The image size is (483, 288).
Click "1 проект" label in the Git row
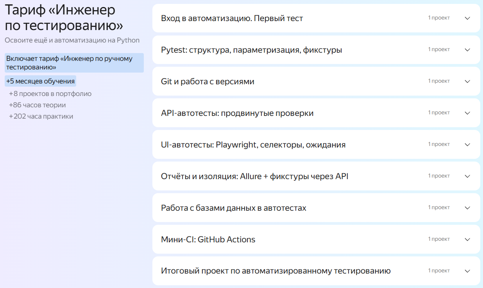point(439,81)
